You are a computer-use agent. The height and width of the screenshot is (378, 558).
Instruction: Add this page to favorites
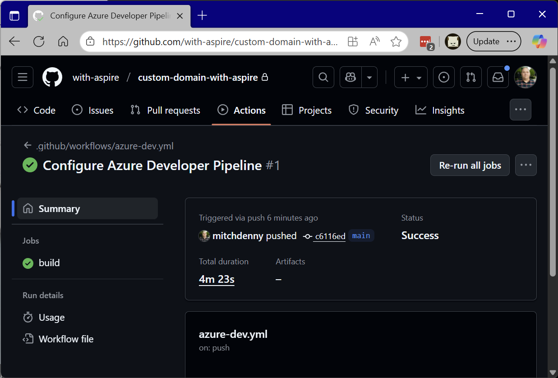(396, 41)
